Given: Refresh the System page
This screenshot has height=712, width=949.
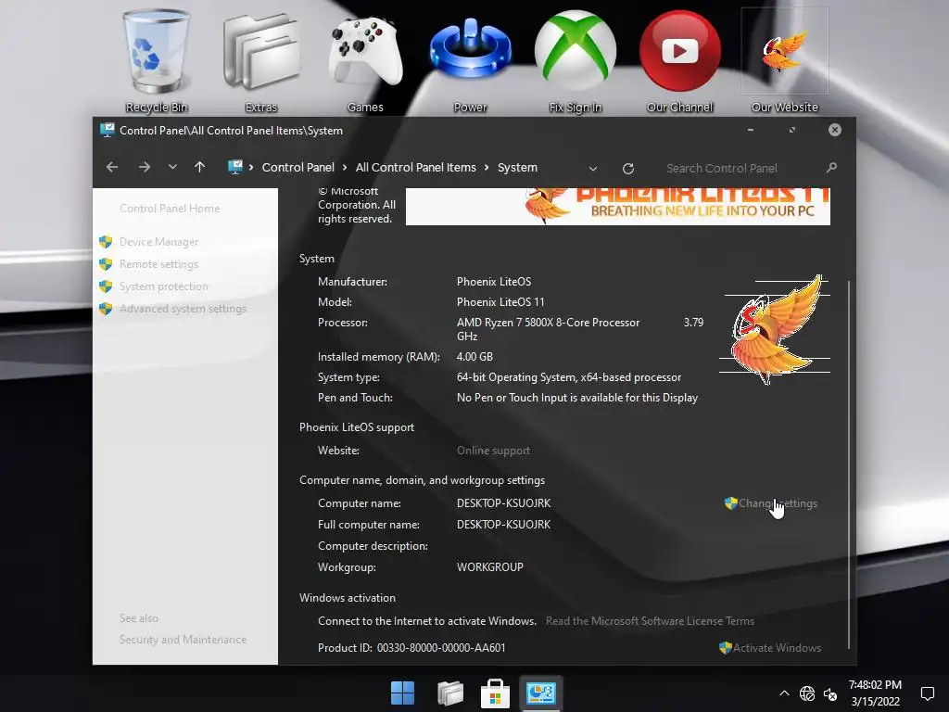Looking at the screenshot, I should pyautogui.click(x=628, y=169).
